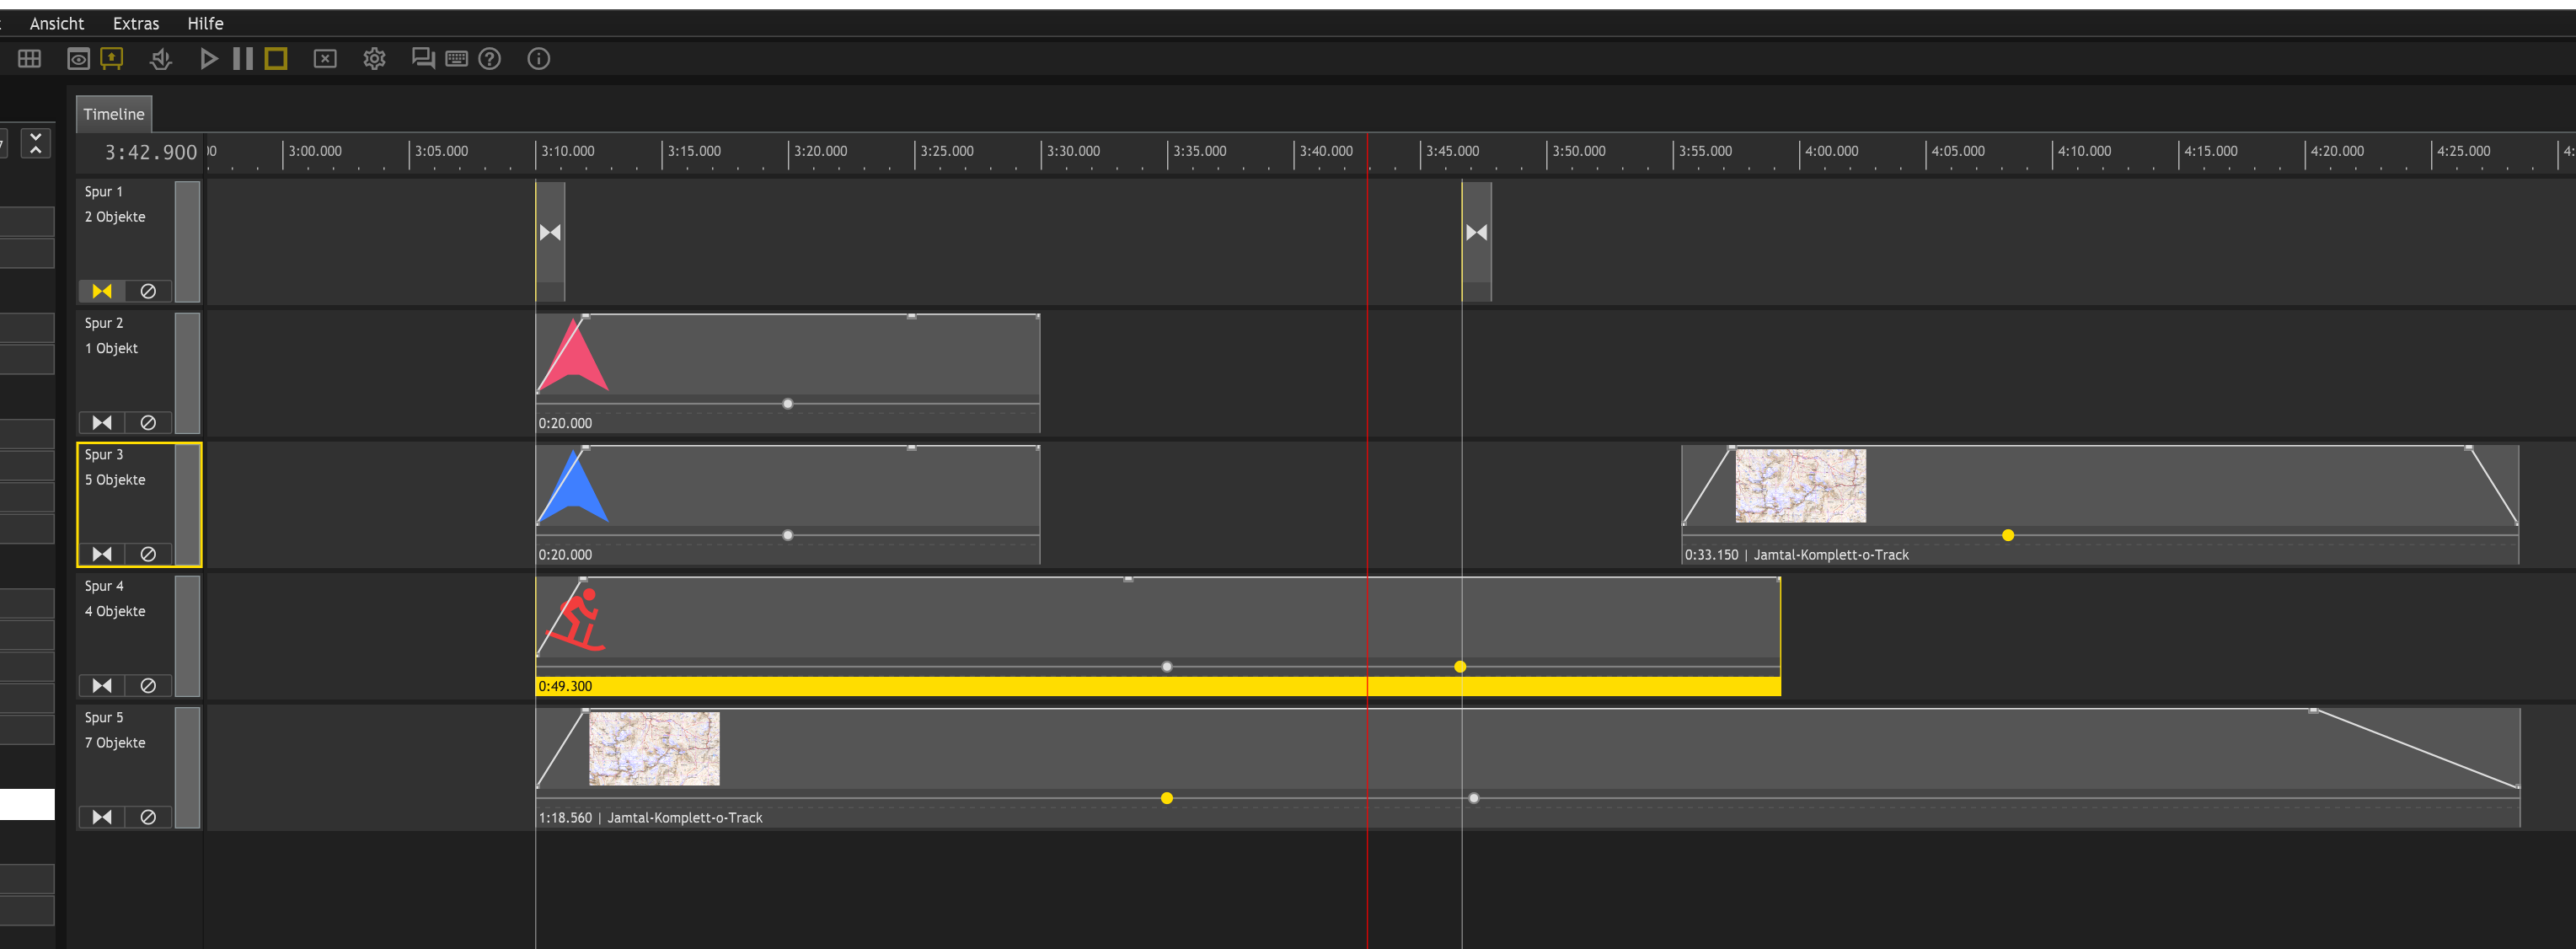2576x949 pixels.
Task: Select the map thumbnail in Spur 5
Action: point(654,749)
